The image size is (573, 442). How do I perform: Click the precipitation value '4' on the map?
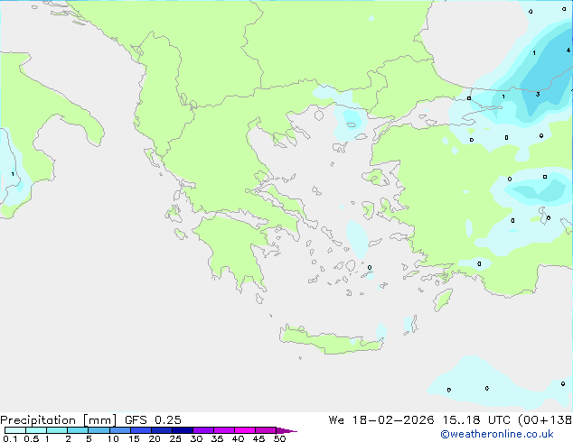pyautogui.click(x=568, y=50)
